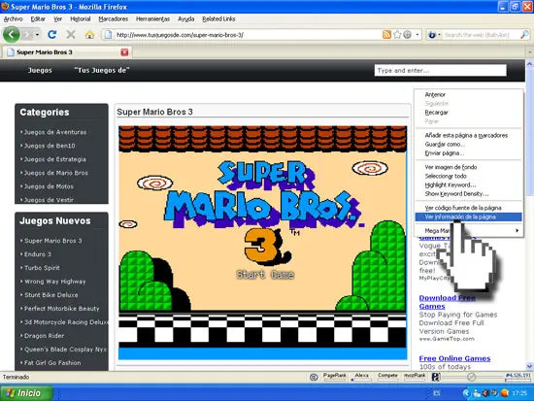This screenshot has width=534, height=401.
Task: Open Dragon Rider game link
Action: (x=44, y=336)
